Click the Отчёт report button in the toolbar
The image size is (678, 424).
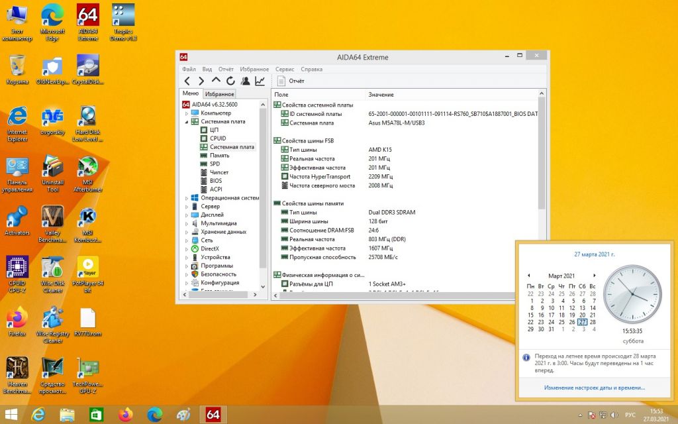pyautogui.click(x=291, y=81)
